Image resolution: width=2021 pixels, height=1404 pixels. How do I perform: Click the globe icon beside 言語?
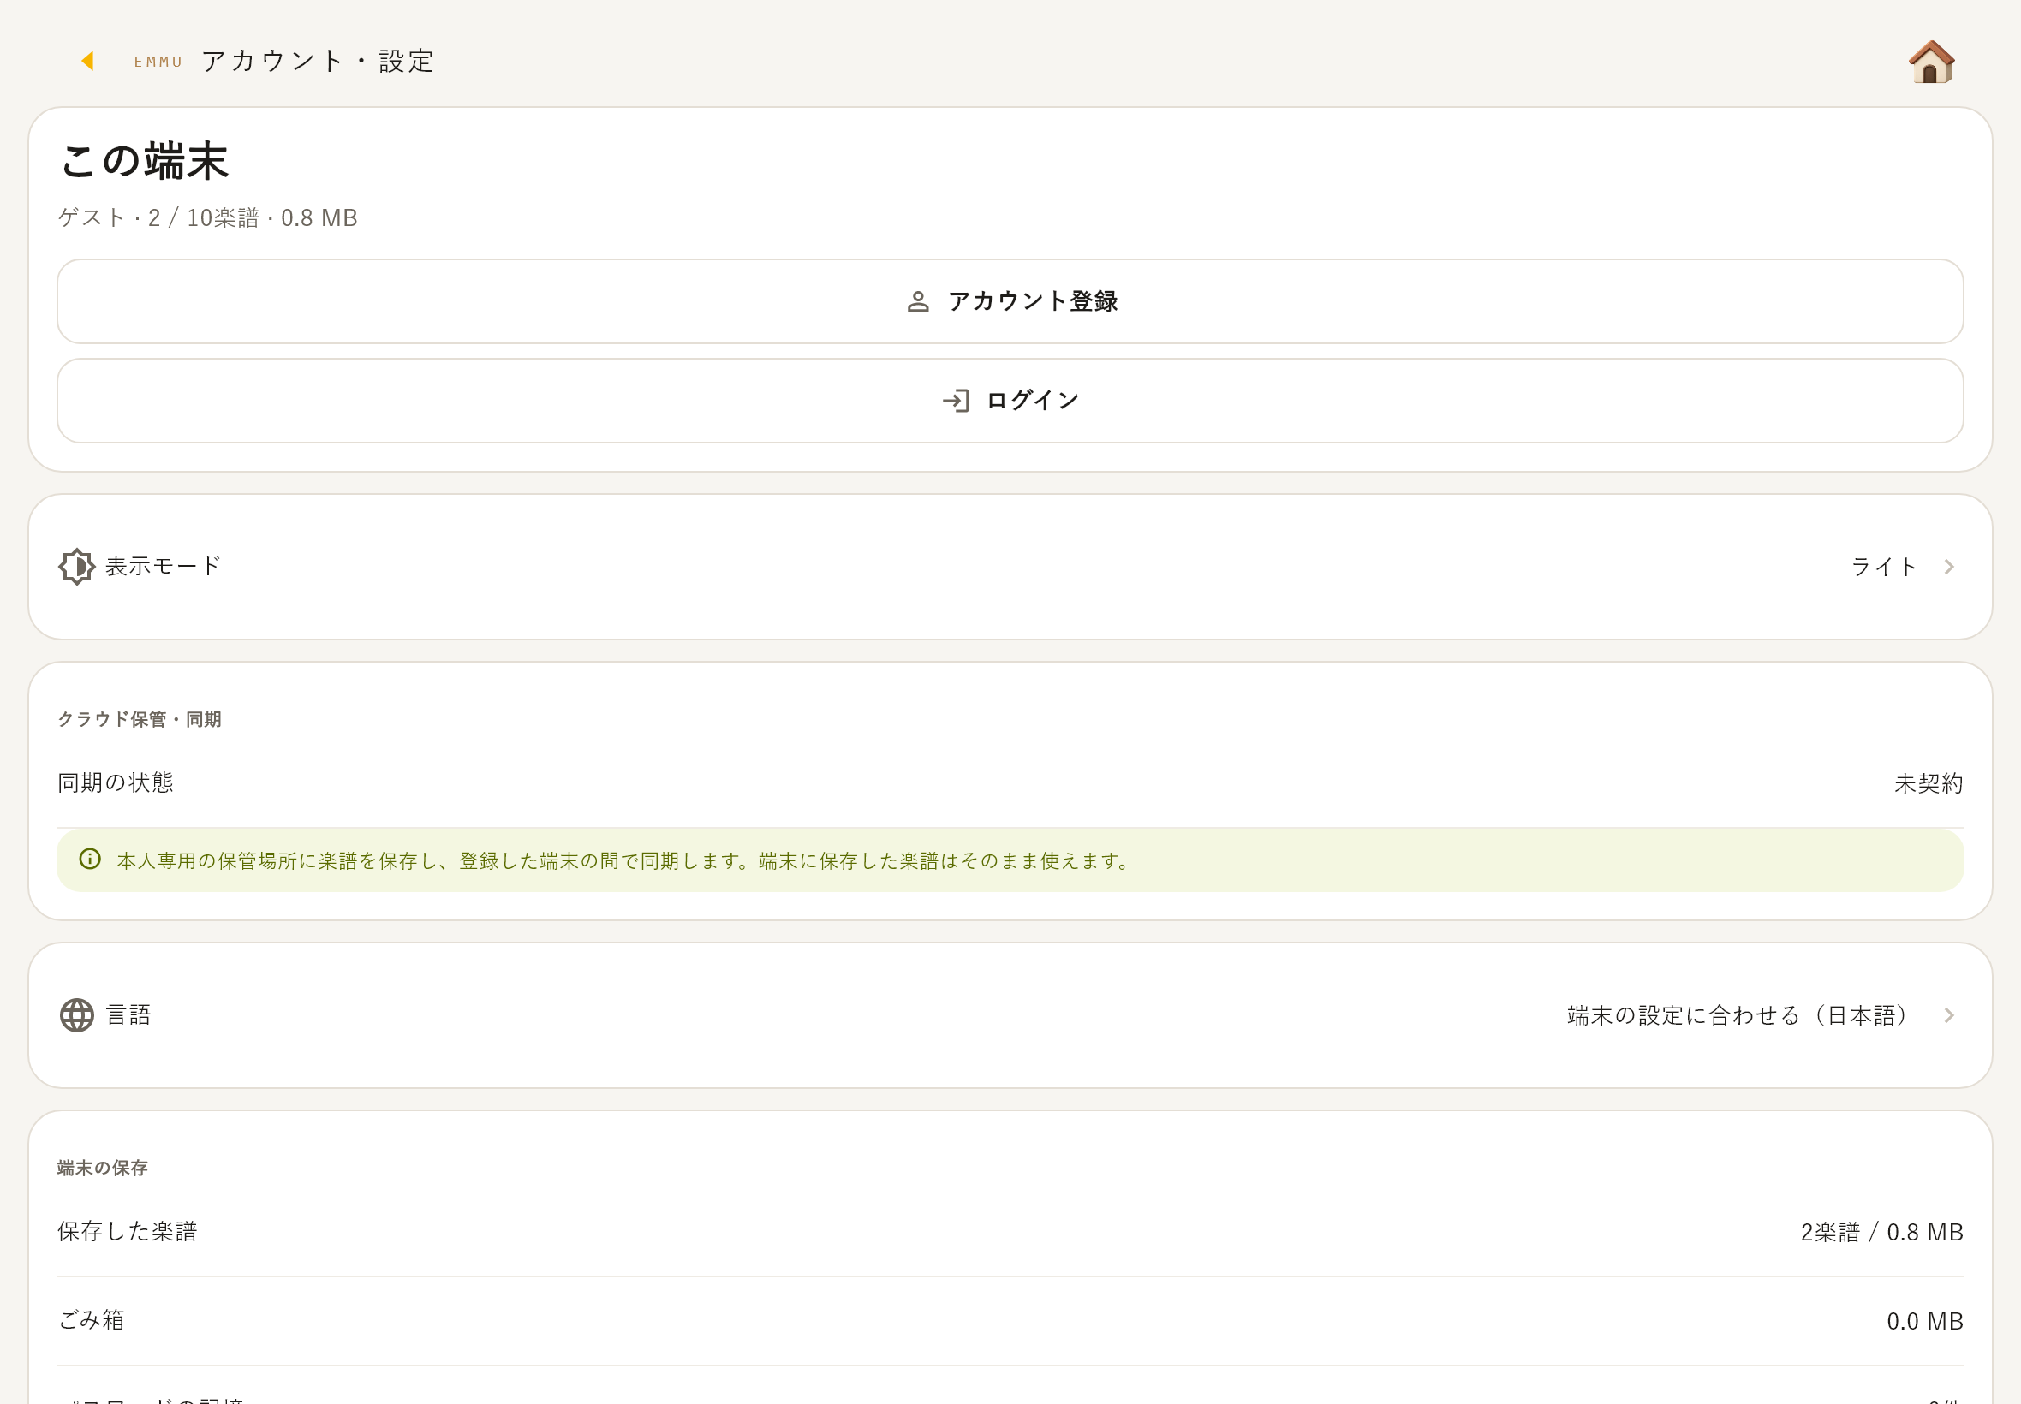coord(76,1015)
